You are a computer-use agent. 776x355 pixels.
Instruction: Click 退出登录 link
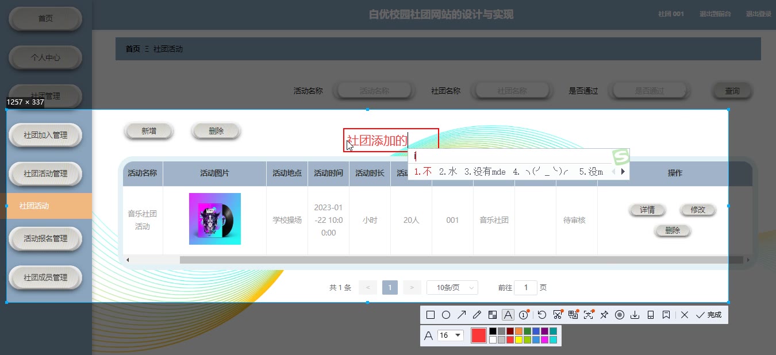coord(759,14)
